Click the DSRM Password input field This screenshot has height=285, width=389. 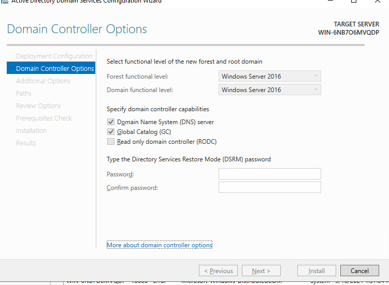tap(269, 174)
